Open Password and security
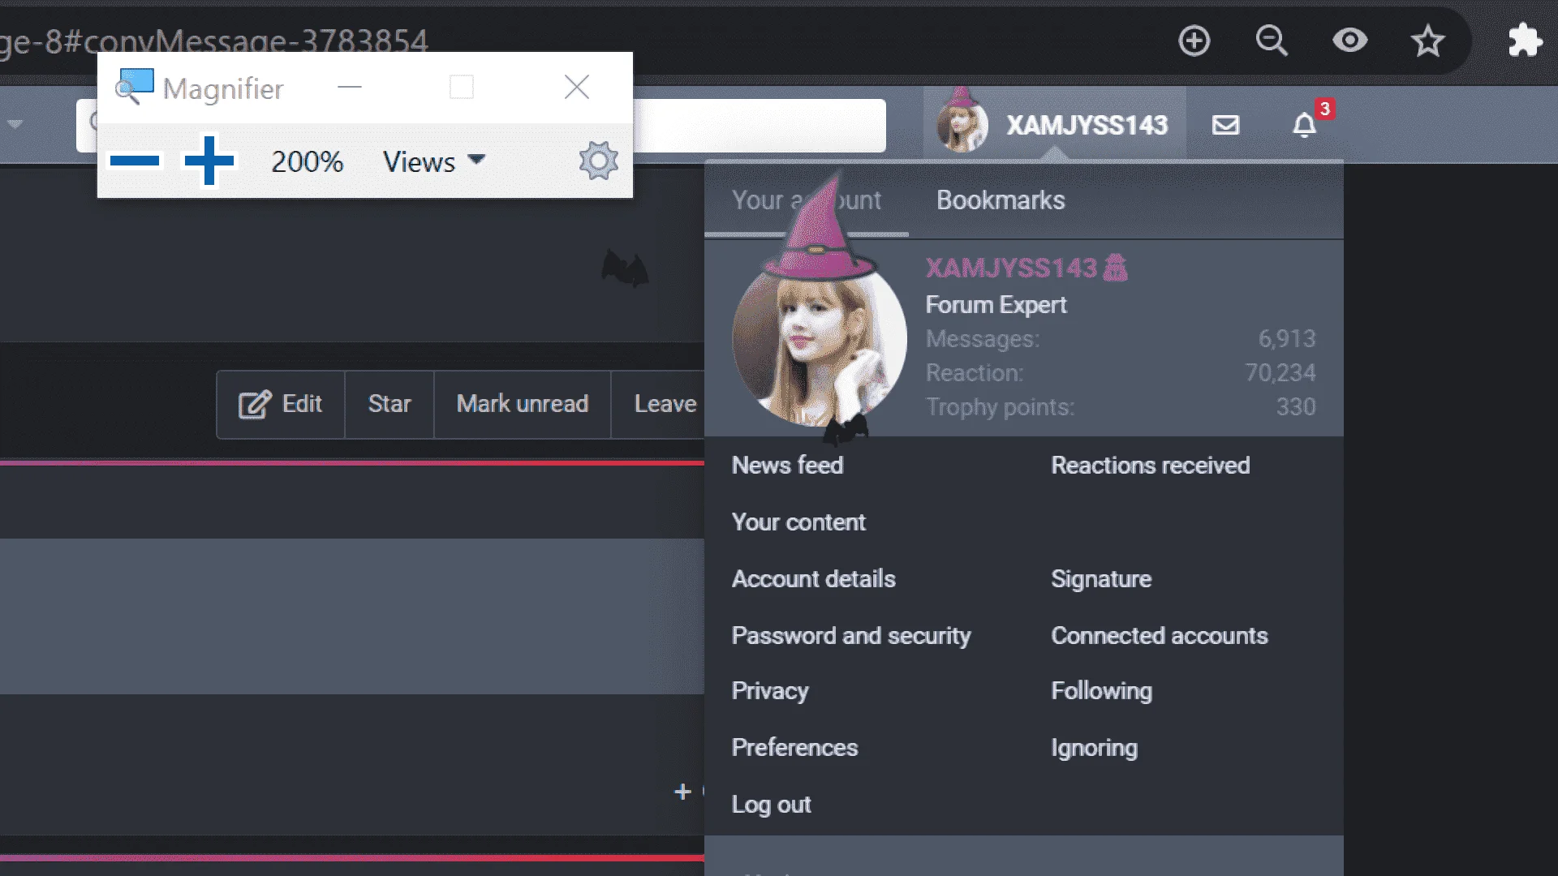 (851, 636)
